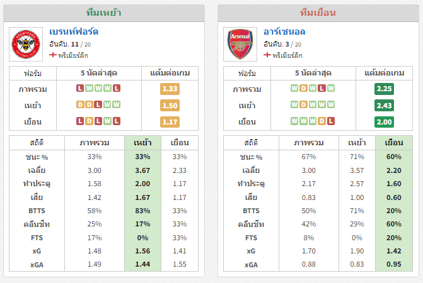Click the ทีมเหย้า panel header
Screen dimensions: 423x283
[104, 13]
